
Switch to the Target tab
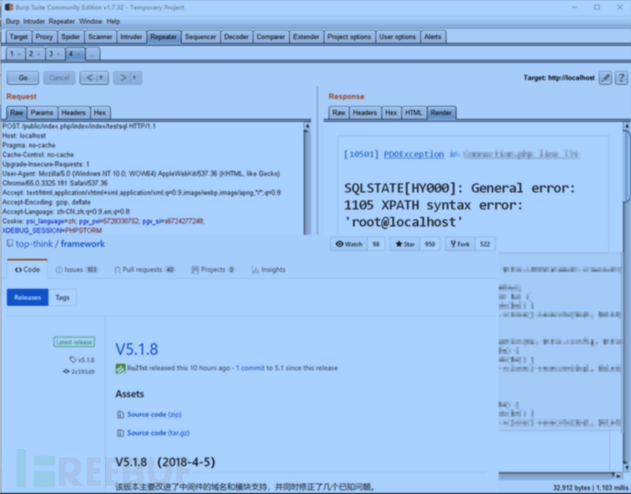click(x=18, y=37)
